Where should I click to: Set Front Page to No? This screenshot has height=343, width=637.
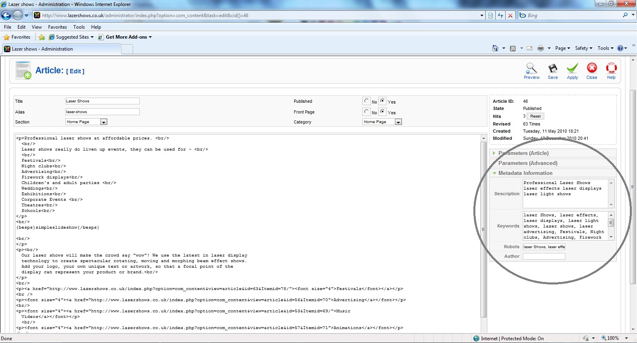(x=367, y=112)
